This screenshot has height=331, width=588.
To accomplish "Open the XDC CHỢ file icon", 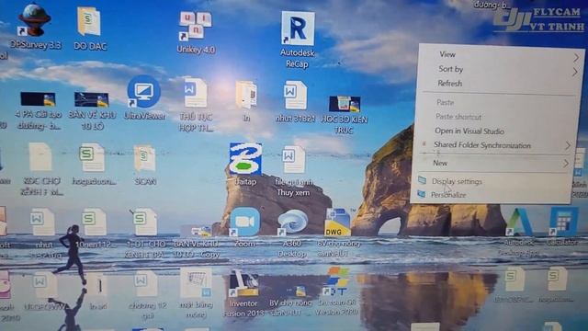I will click(40, 157).
